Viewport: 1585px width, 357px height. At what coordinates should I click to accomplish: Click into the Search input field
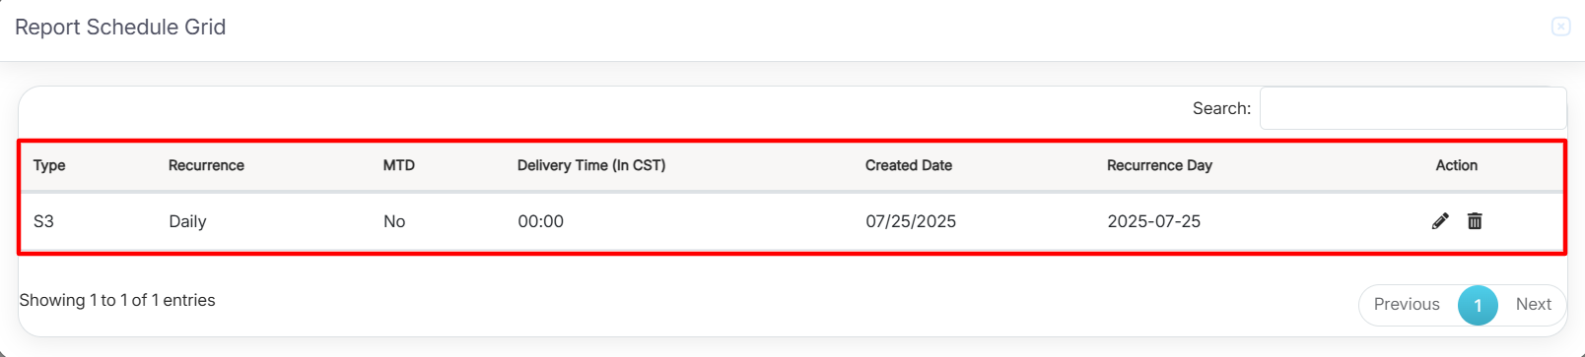point(1413,108)
